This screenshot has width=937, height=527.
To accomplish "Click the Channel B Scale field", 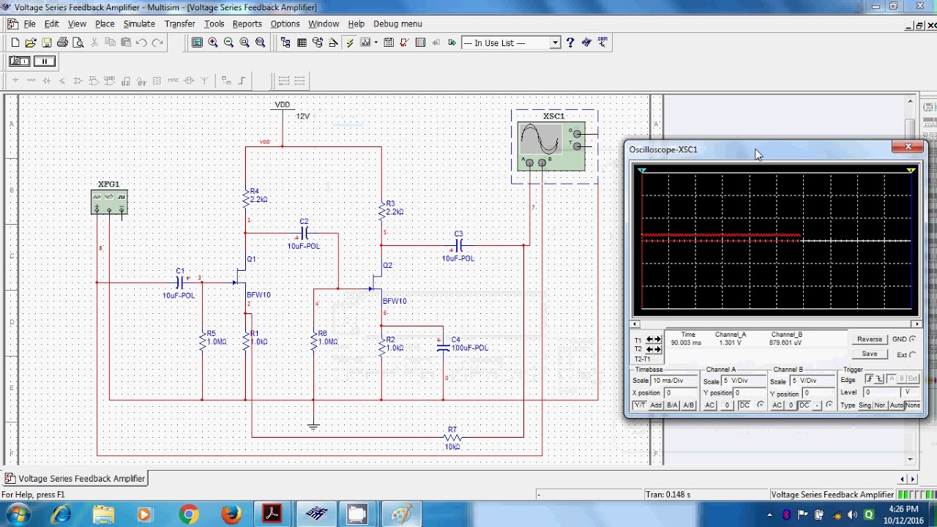I will coord(812,381).
